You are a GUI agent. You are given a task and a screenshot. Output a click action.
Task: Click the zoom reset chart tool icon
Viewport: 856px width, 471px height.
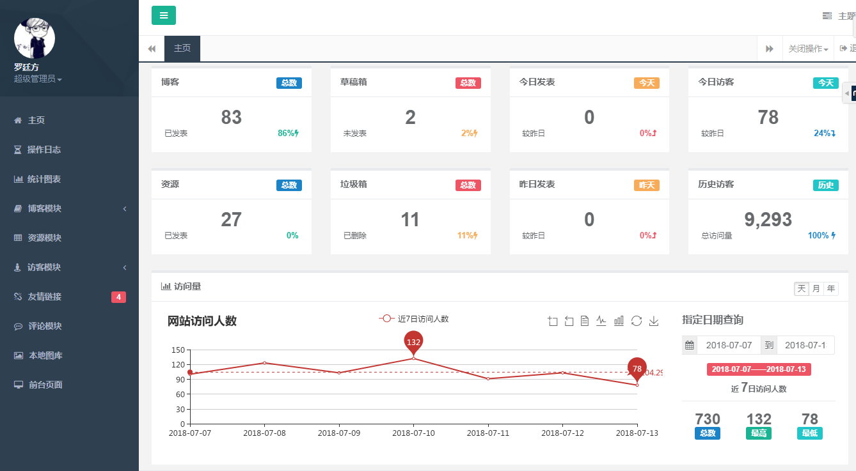coord(569,321)
